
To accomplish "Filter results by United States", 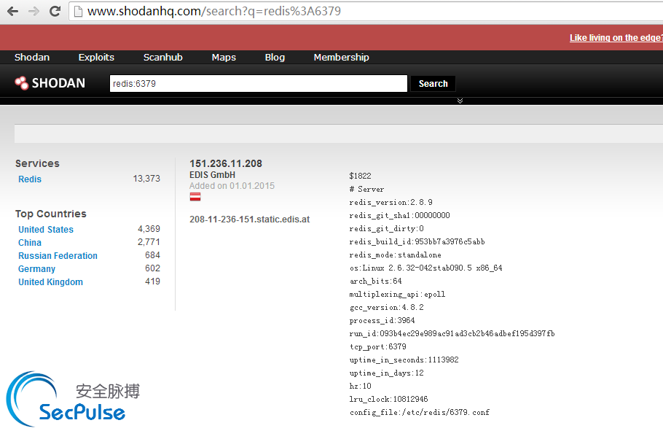I will coord(46,230).
